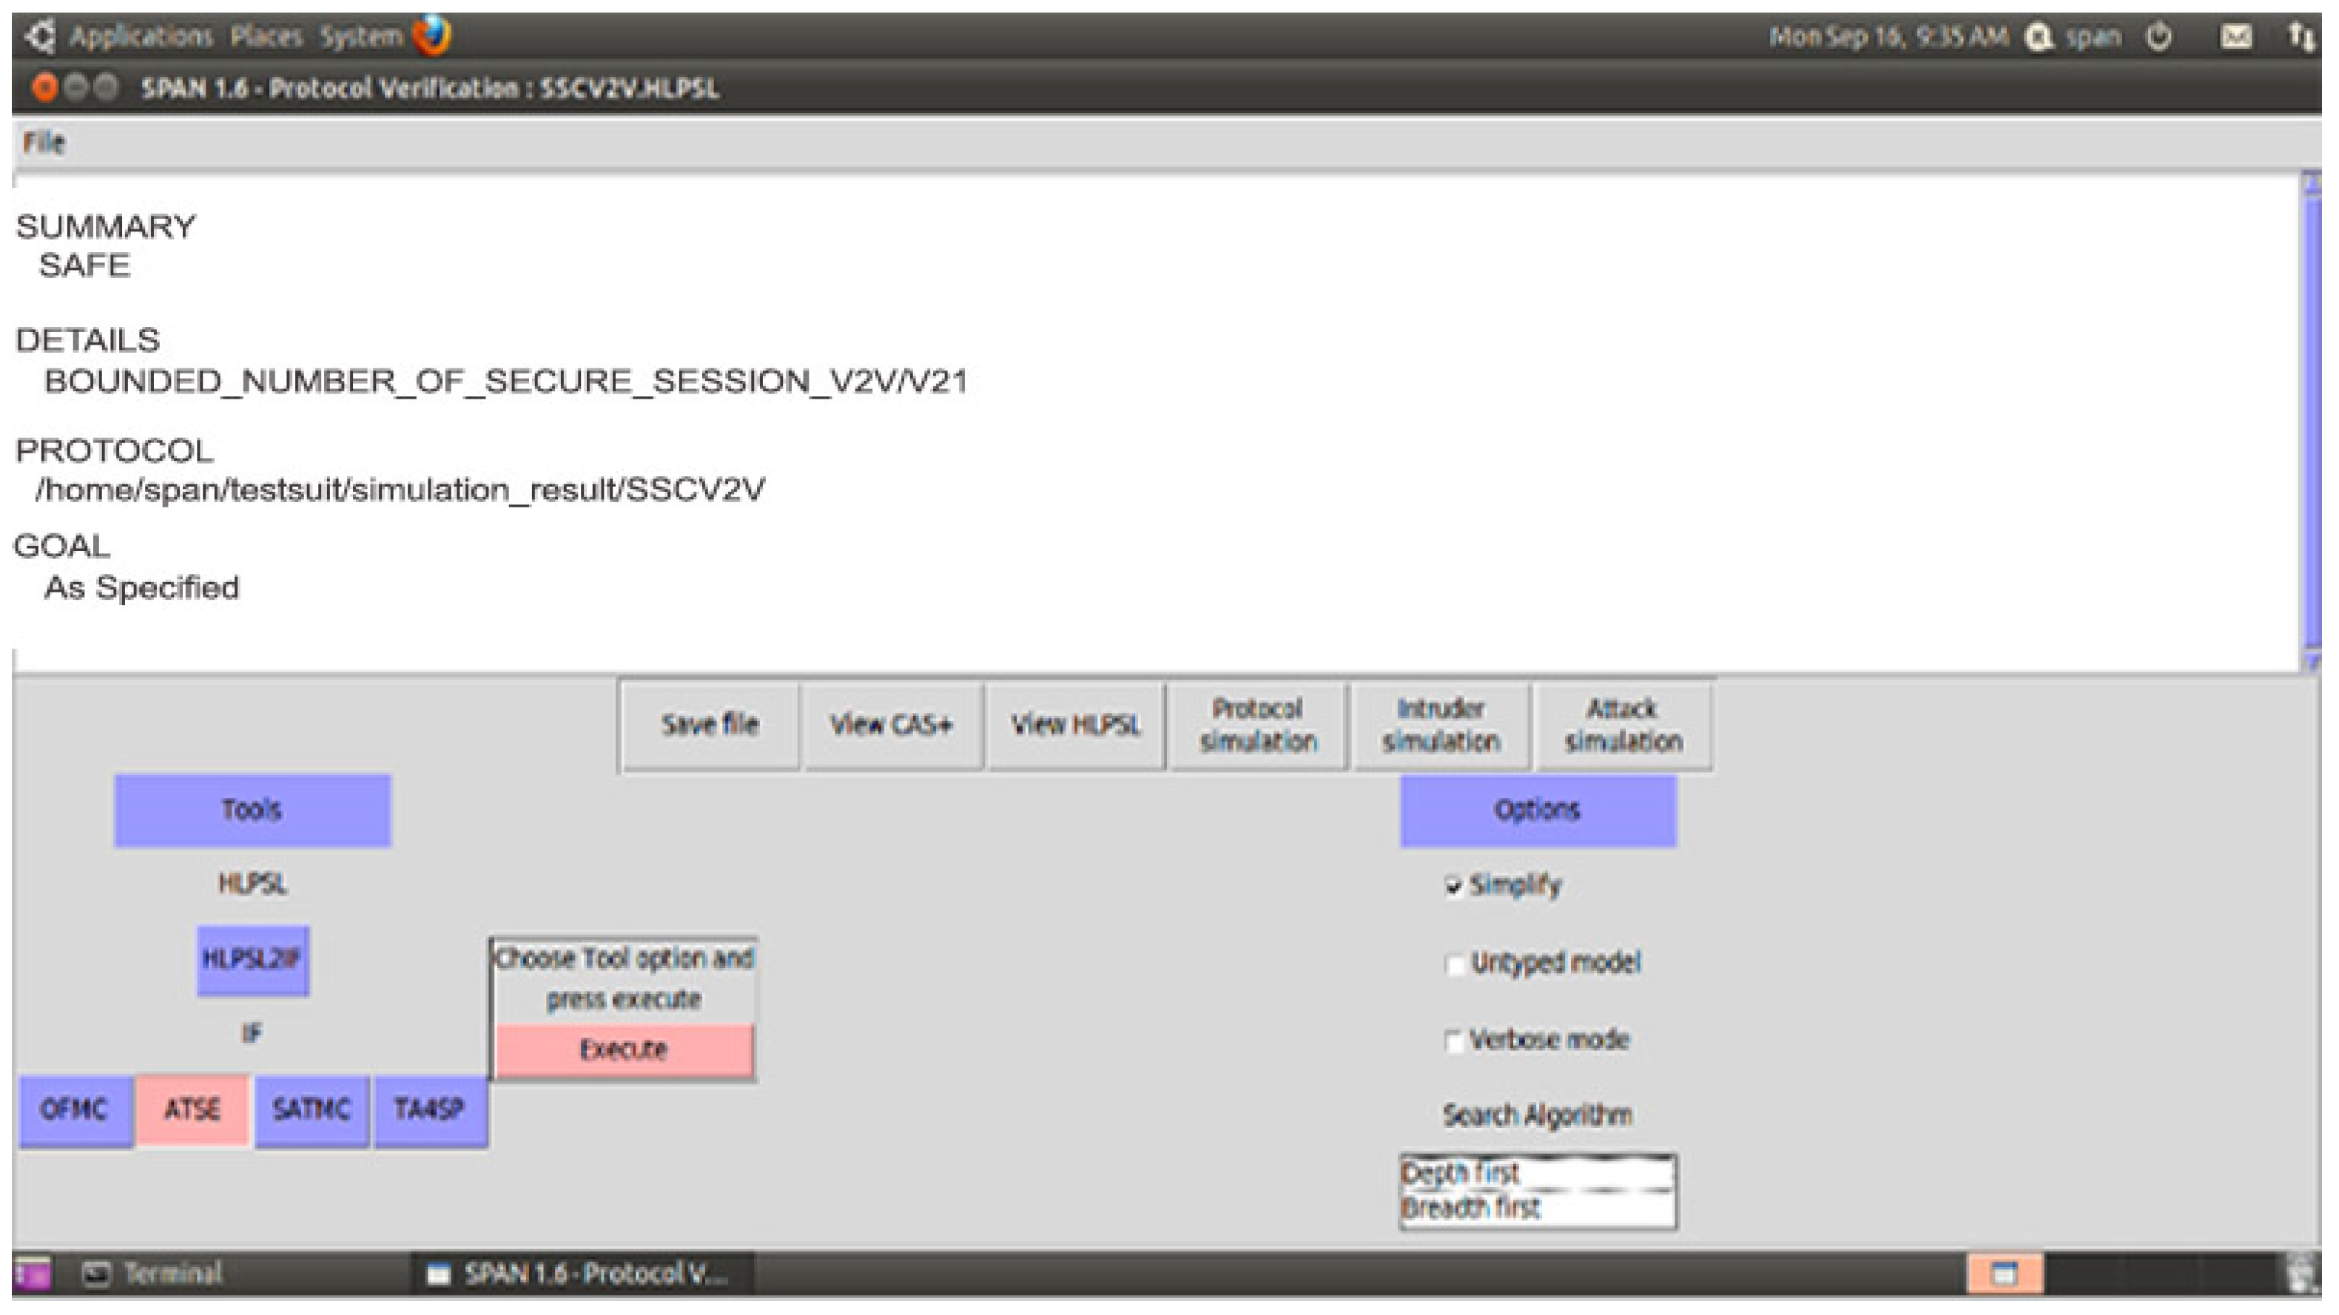Open the trash icon in the bottom panel
This screenshot has height=1315, width=2339.
pos(2302,1274)
